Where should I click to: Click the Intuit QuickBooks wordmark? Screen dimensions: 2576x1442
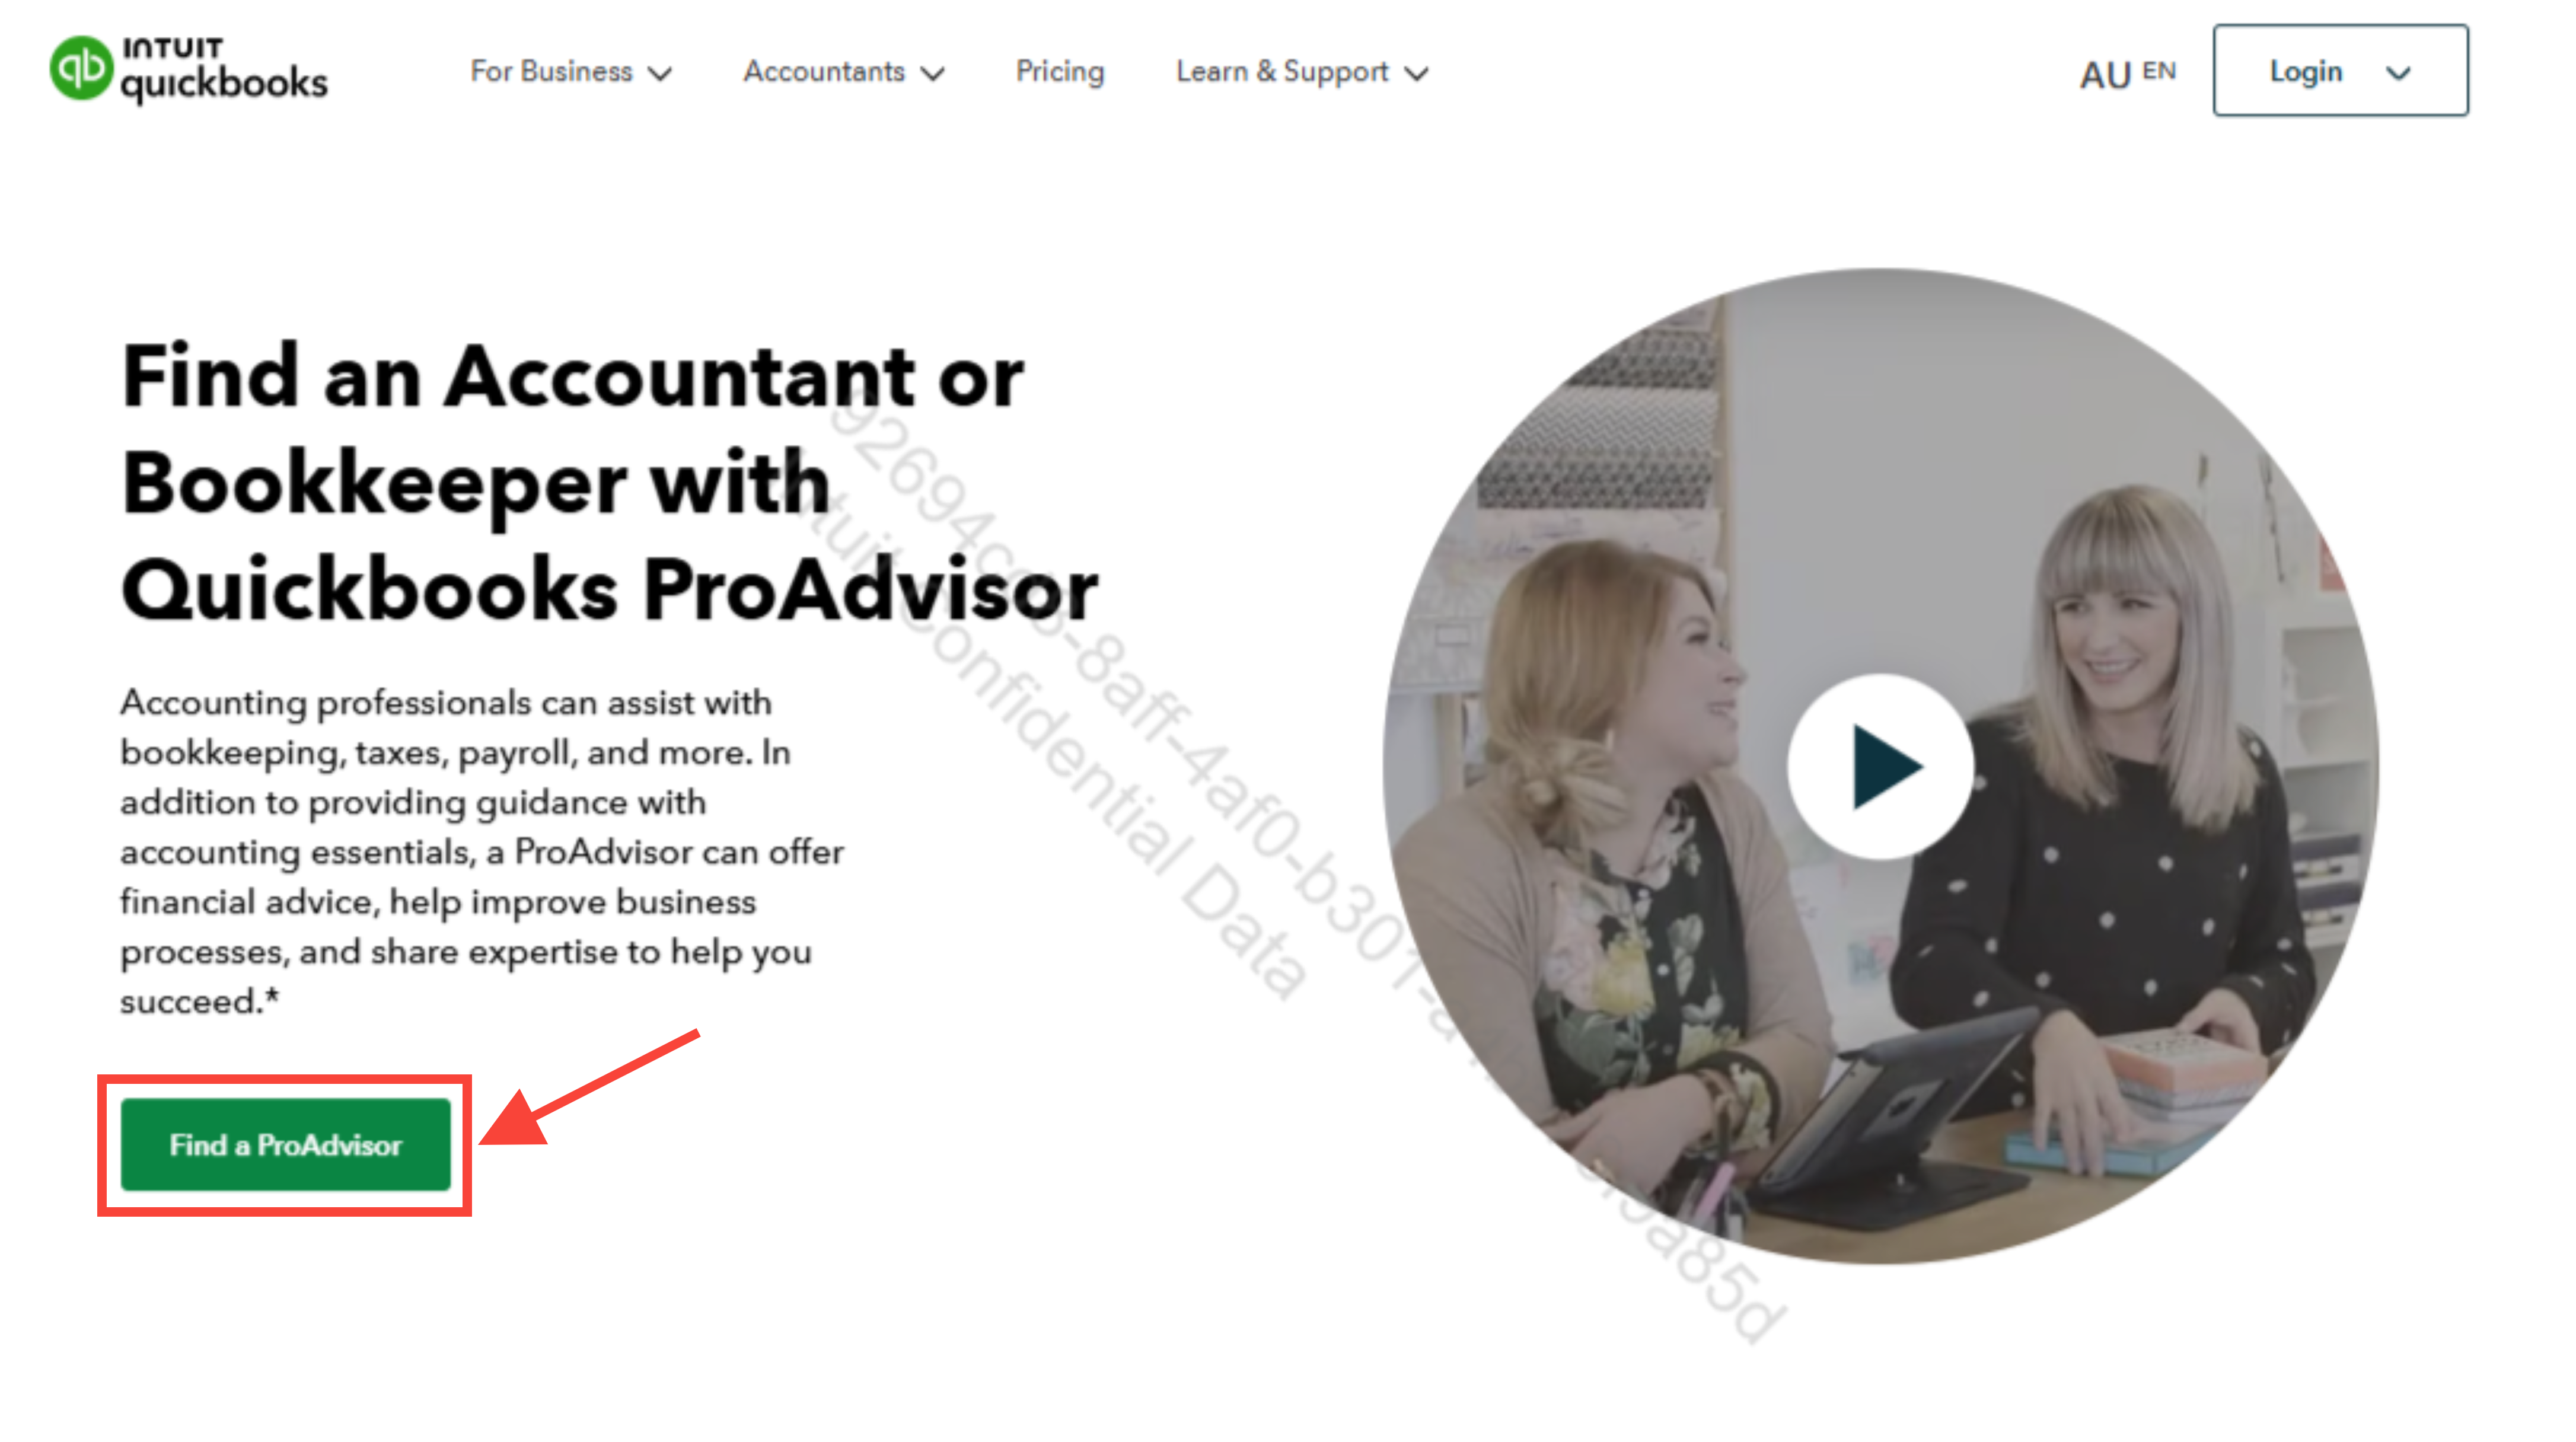click(224, 70)
